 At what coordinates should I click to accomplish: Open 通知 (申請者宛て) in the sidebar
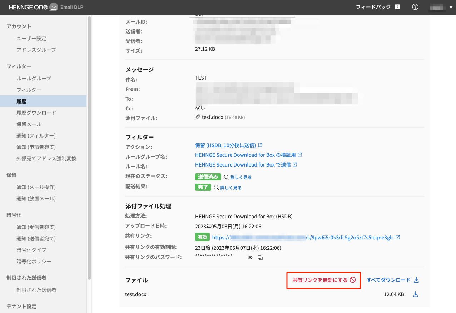tap(36, 147)
